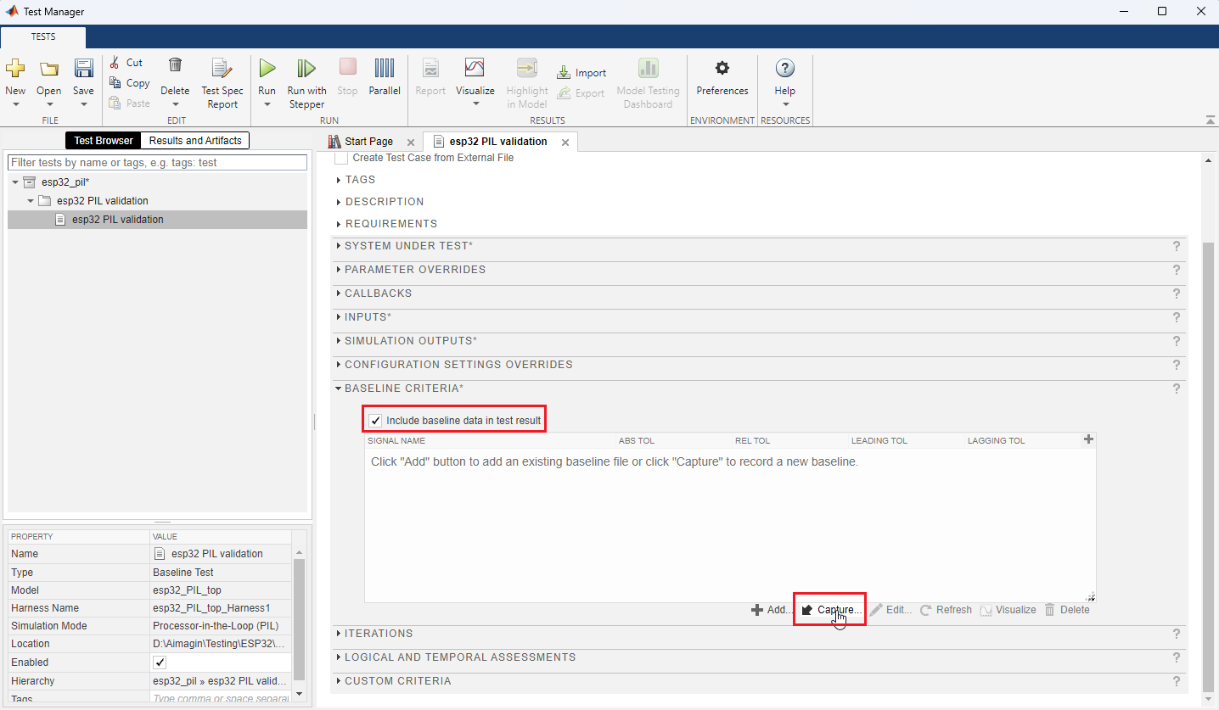
Task: Click the esp32_PIL_top_Harness1 harness value
Action: tap(211, 608)
